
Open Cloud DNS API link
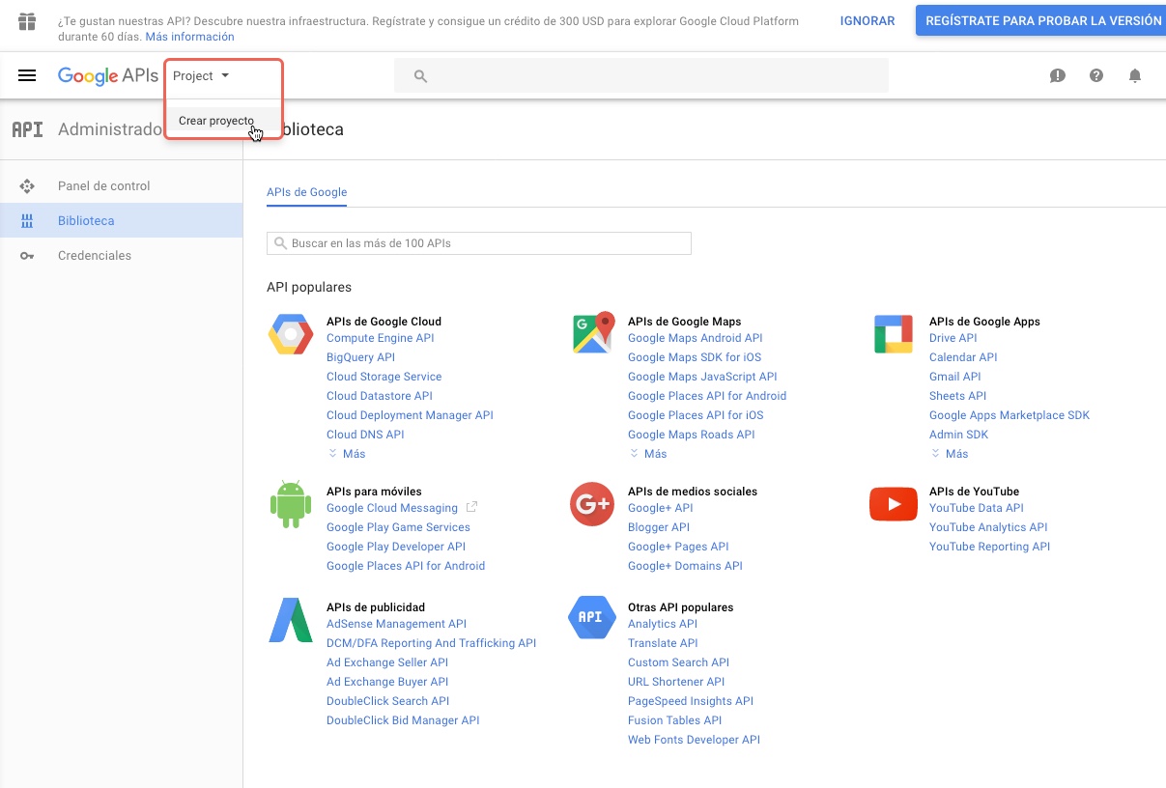pyautogui.click(x=365, y=435)
